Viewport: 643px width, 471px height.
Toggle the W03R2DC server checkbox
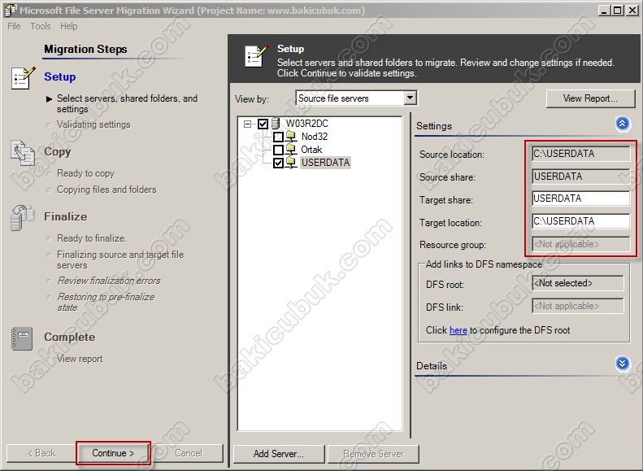point(263,124)
